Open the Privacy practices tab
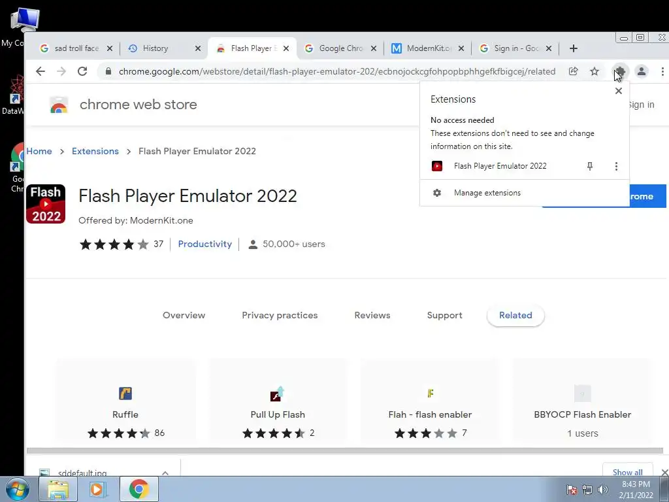Image resolution: width=669 pixels, height=502 pixels. [280, 316]
